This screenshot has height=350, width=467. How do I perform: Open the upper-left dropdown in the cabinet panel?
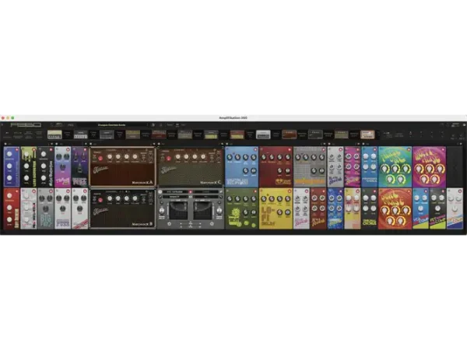point(175,192)
